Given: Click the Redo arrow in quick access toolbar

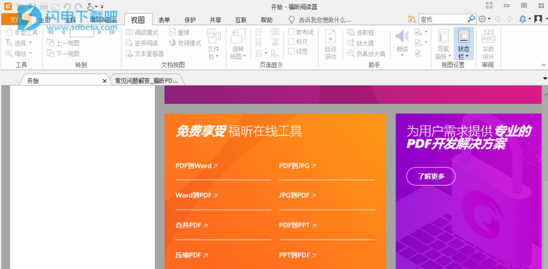Looking at the screenshot, I should pyautogui.click(x=79, y=6).
